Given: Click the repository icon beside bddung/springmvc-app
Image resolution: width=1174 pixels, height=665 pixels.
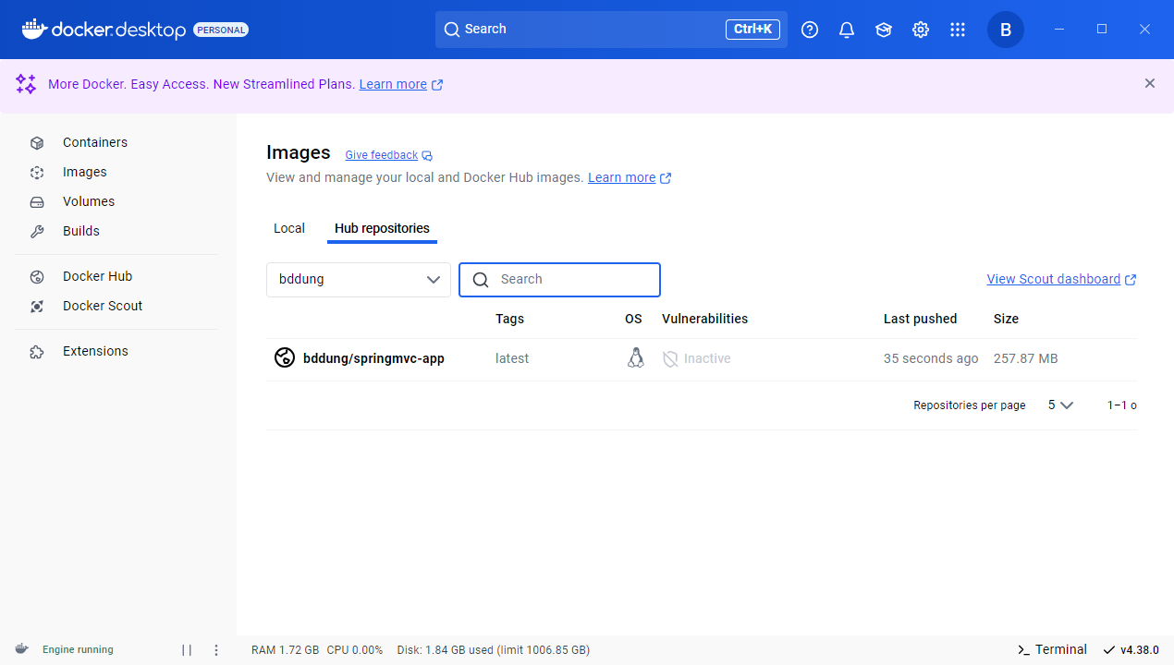Looking at the screenshot, I should pos(285,358).
